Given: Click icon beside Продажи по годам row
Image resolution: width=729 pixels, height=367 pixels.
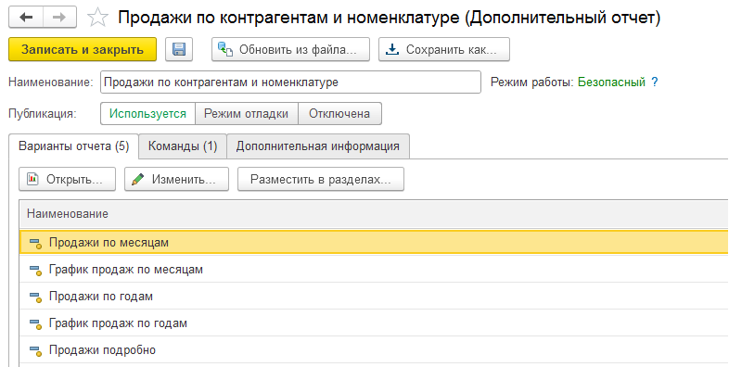Looking at the screenshot, I should pyautogui.click(x=35, y=297).
